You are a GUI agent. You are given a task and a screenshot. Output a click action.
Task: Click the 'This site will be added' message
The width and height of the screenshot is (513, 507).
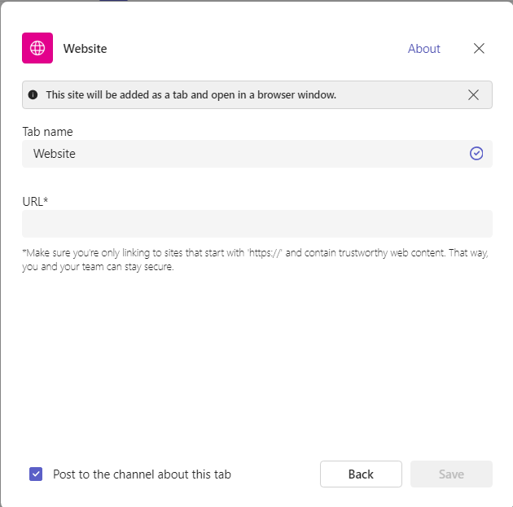[x=191, y=94]
